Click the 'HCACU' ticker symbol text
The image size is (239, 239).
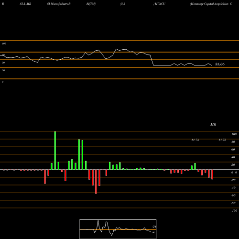160,4
